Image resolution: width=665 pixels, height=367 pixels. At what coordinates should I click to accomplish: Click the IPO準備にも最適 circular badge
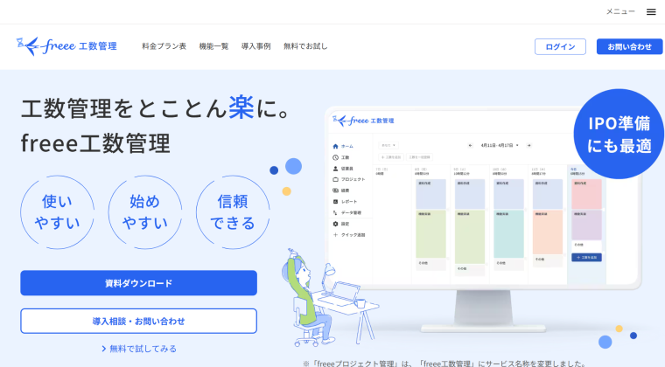(618, 135)
